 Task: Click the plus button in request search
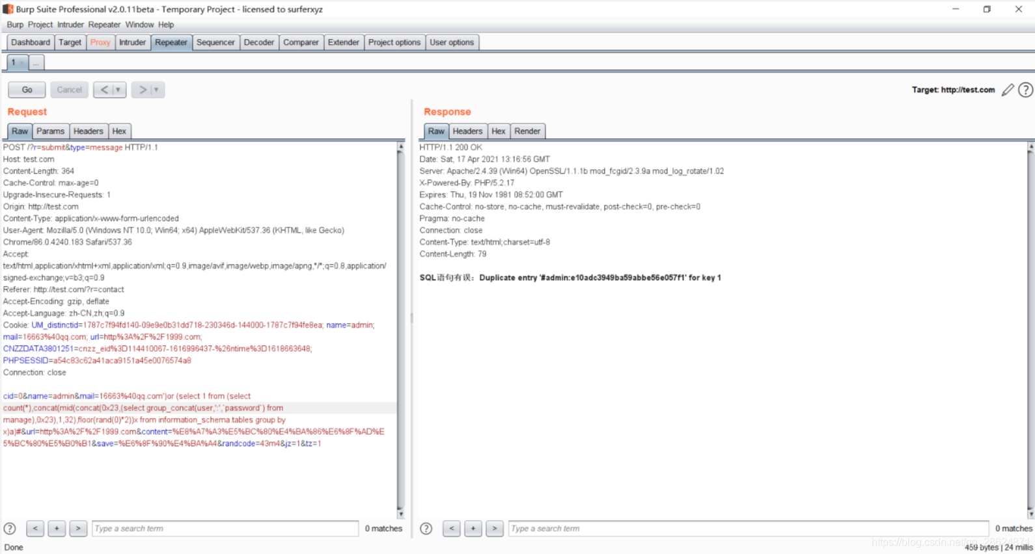coord(57,529)
